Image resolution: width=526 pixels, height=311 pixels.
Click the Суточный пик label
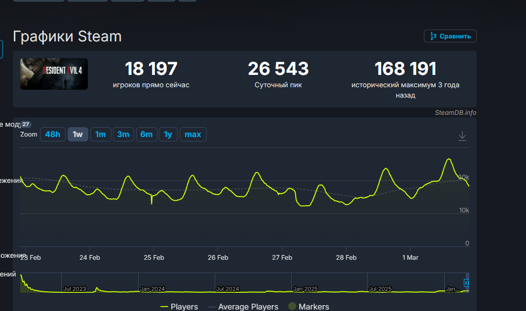(278, 85)
